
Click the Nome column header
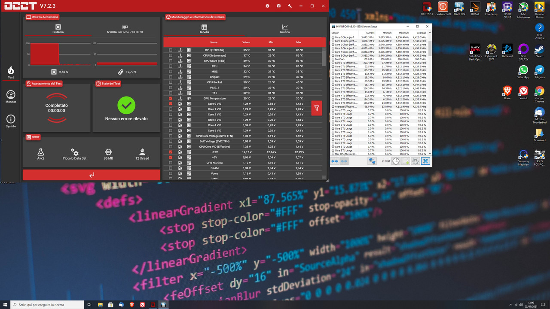[214, 42]
